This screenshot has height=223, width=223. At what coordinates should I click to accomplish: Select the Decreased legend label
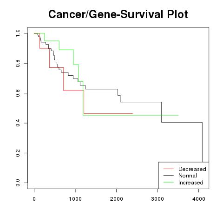tap(192, 169)
